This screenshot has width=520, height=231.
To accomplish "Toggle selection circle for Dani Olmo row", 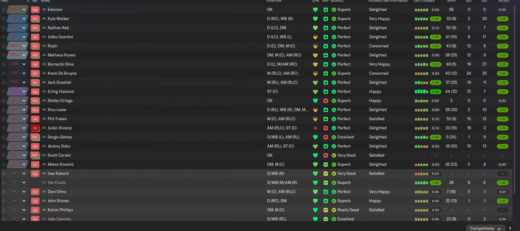I will (4, 192).
